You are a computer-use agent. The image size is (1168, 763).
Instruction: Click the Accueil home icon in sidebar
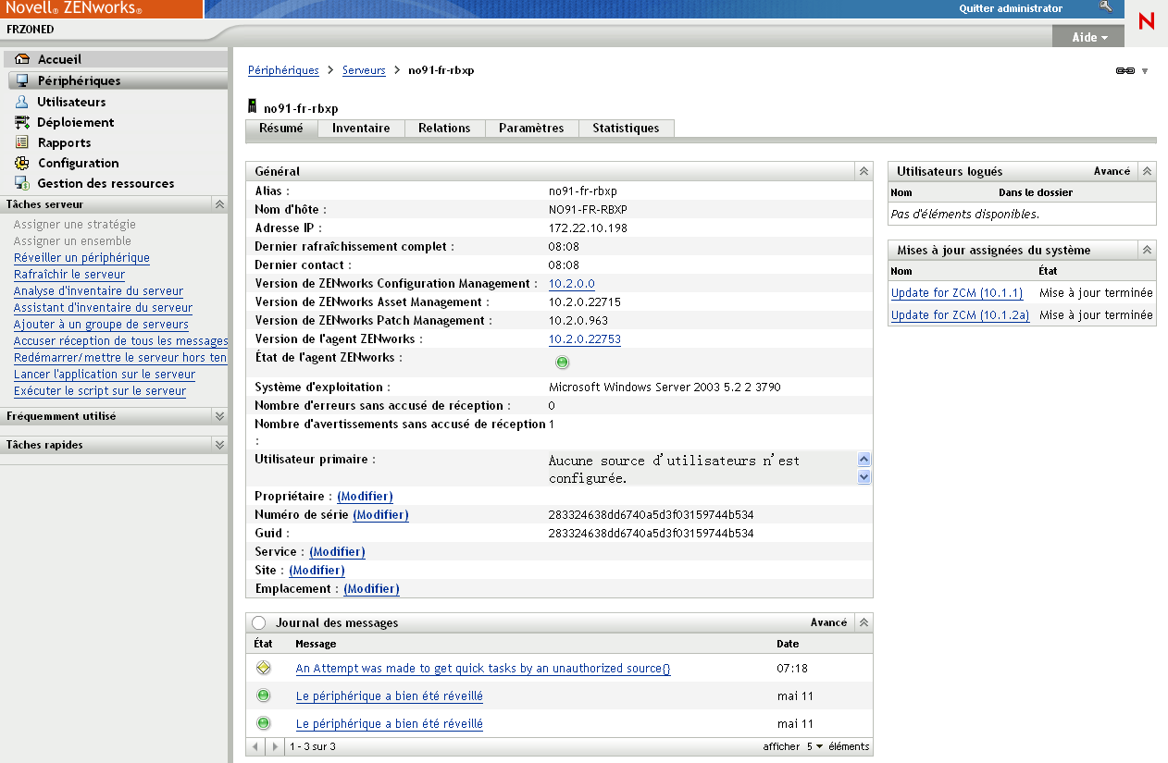click(22, 59)
